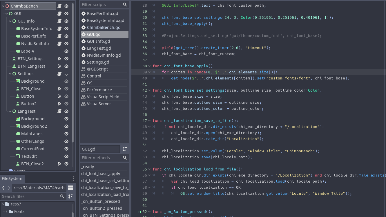
Task: Open the script icon on LangTest node
Action: [59, 111]
